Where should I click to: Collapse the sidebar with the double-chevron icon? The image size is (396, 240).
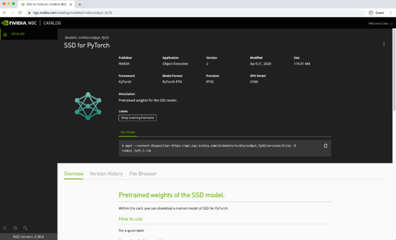[x=5, y=228]
